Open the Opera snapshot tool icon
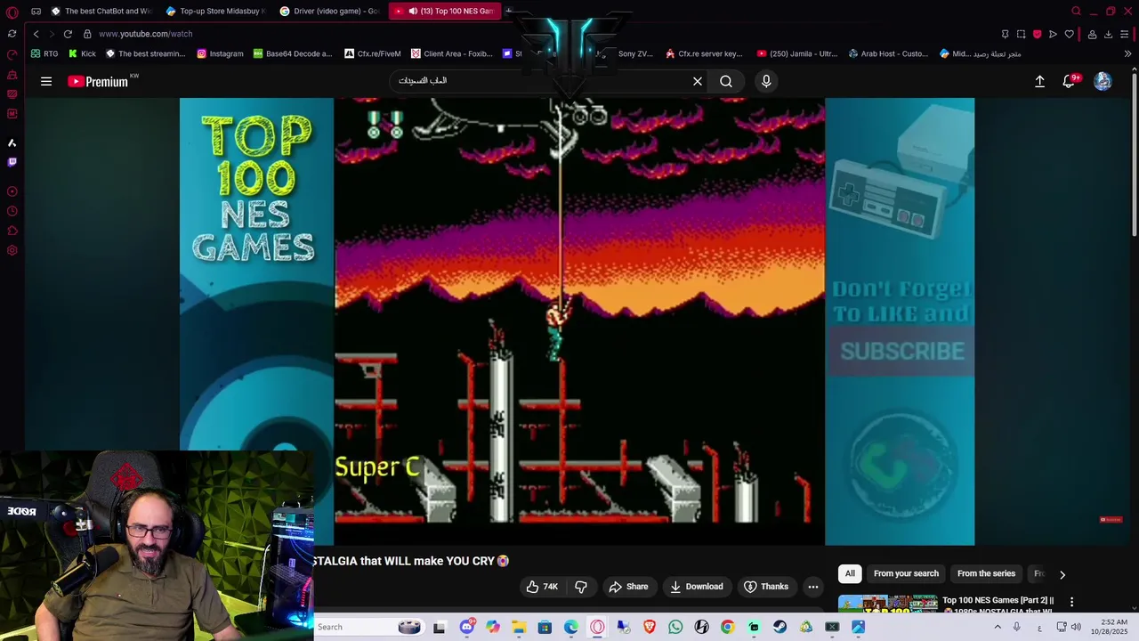Screen dimensions: 1139x641 [1021, 34]
